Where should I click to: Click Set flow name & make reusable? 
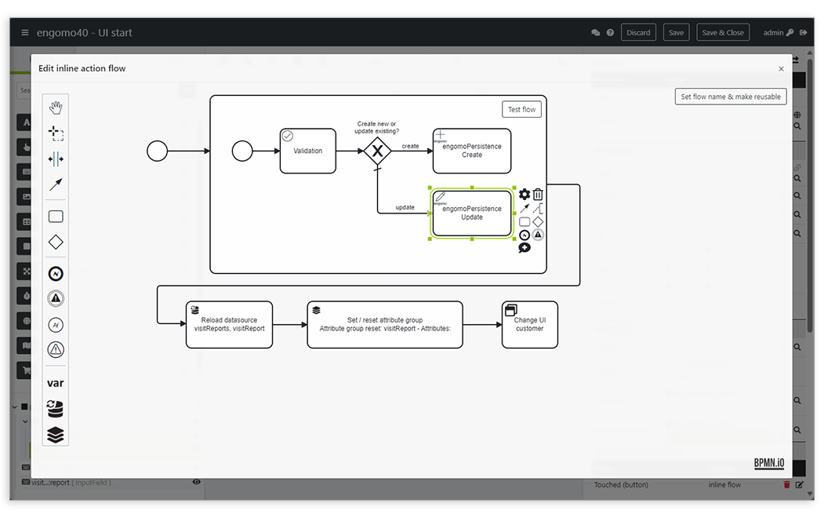pyautogui.click(x=730, y=96)
